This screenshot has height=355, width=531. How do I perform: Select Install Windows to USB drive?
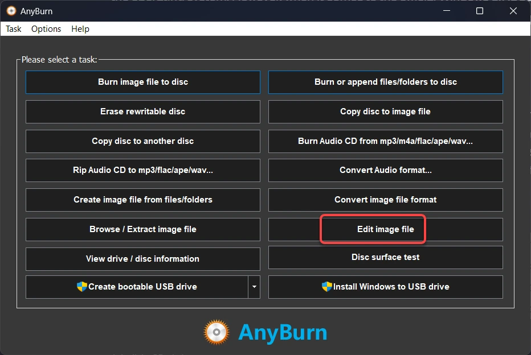pos(385,287)
